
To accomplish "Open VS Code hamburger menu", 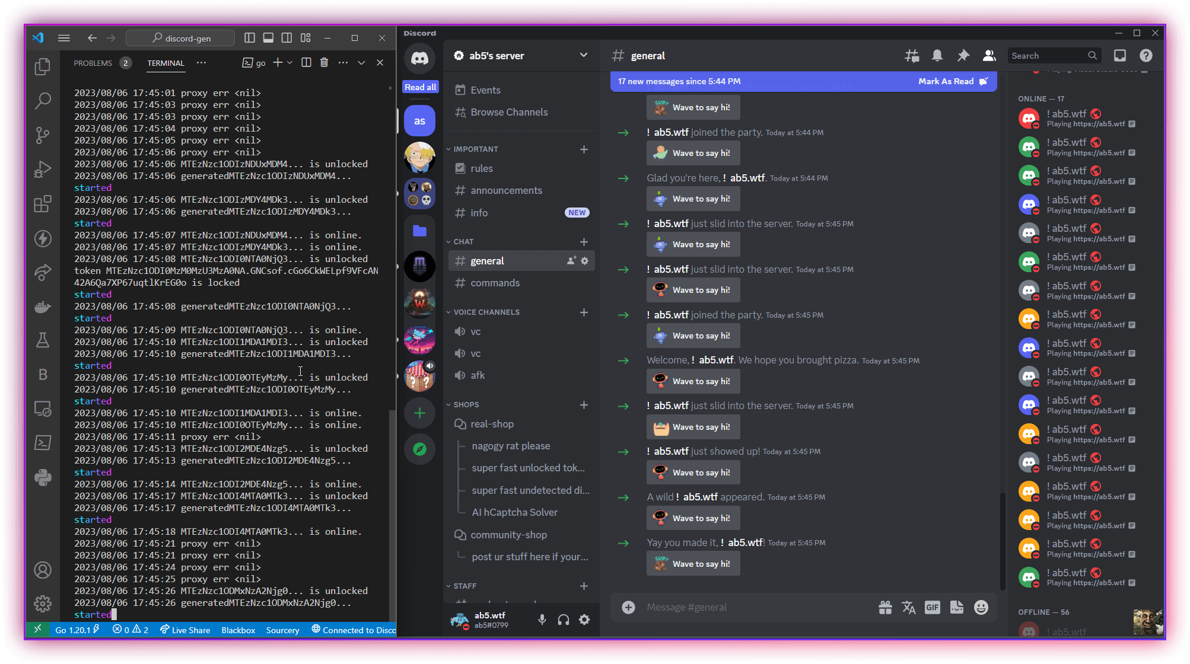I will click(x=64, y=38).
